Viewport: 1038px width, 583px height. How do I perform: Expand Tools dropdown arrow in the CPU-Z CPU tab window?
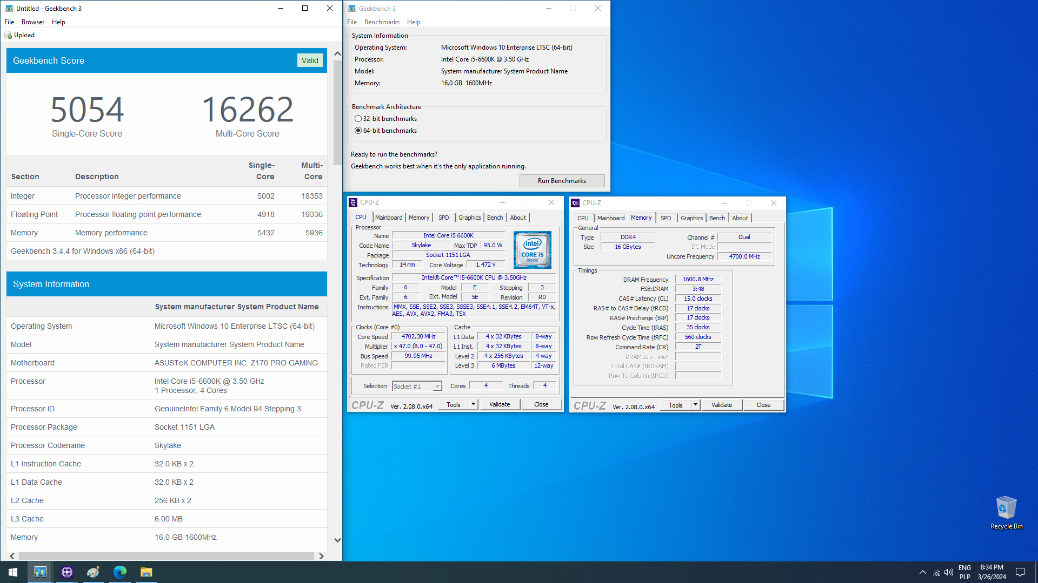click(x=473, y=404)
